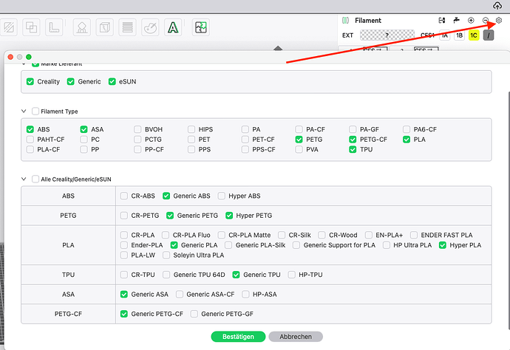The height and width of the screenshot is (350, 510).
Task: Click the Filament panel spool icon
Action: pyautogui.click(x=345, y=21)
